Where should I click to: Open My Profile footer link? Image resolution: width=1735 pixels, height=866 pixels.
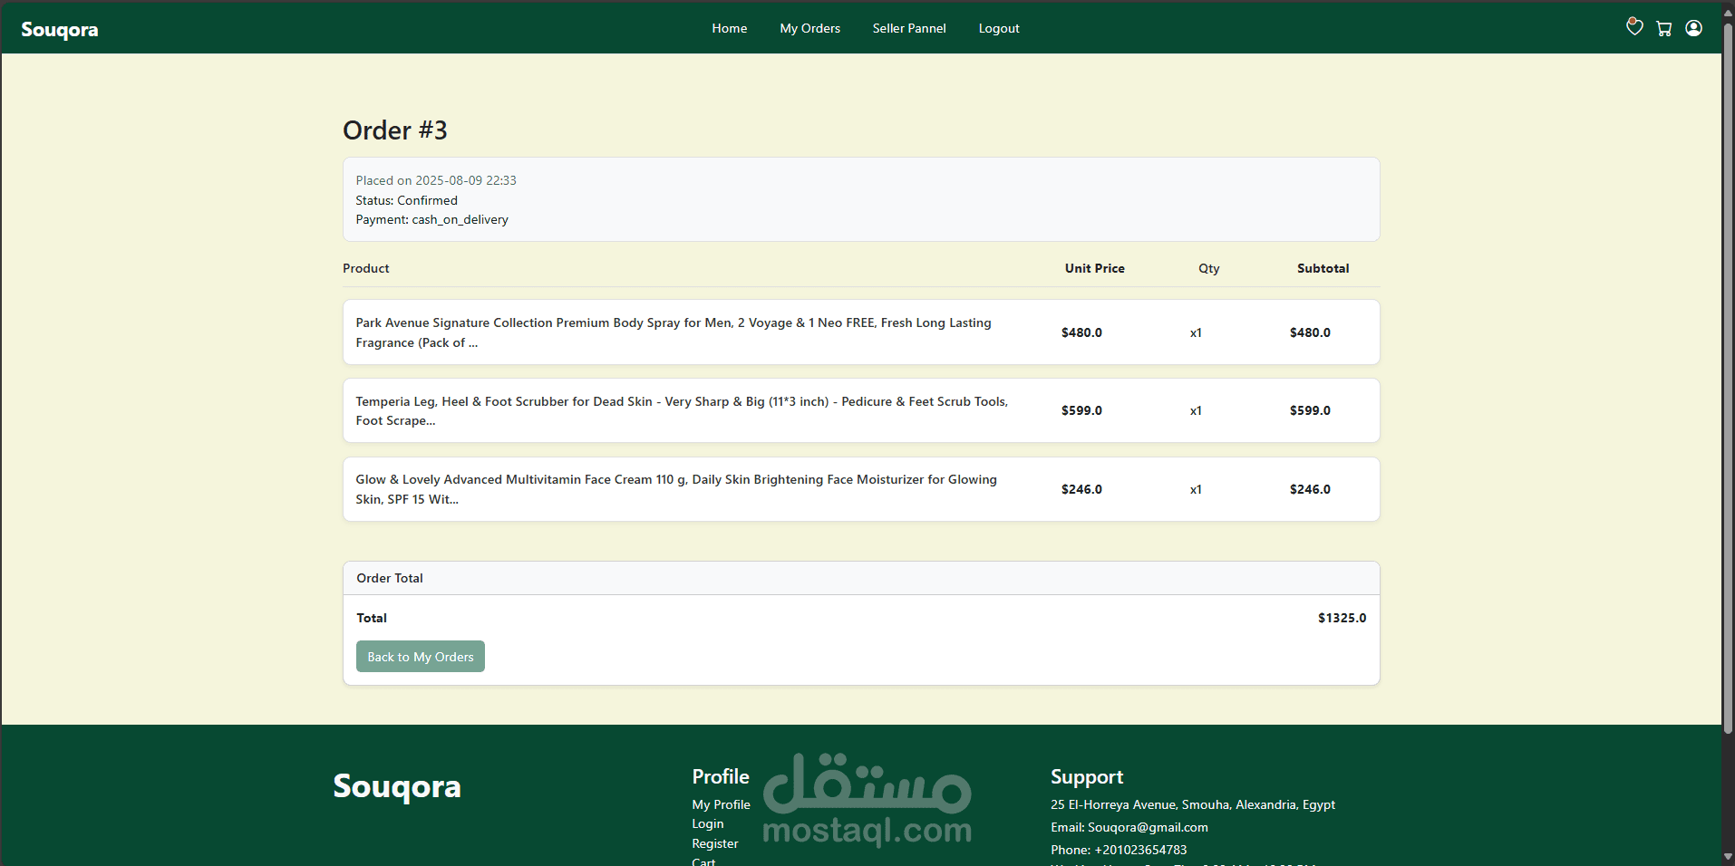[x=721, y=804]
